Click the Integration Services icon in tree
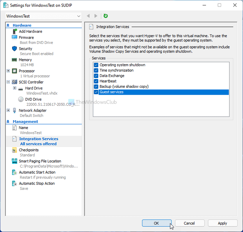This screenshot has width=243, height=232. pos(15,139)
